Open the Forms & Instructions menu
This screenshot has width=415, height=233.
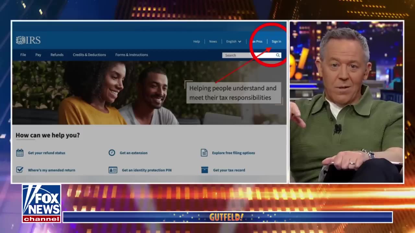click(x=132, y=55)
